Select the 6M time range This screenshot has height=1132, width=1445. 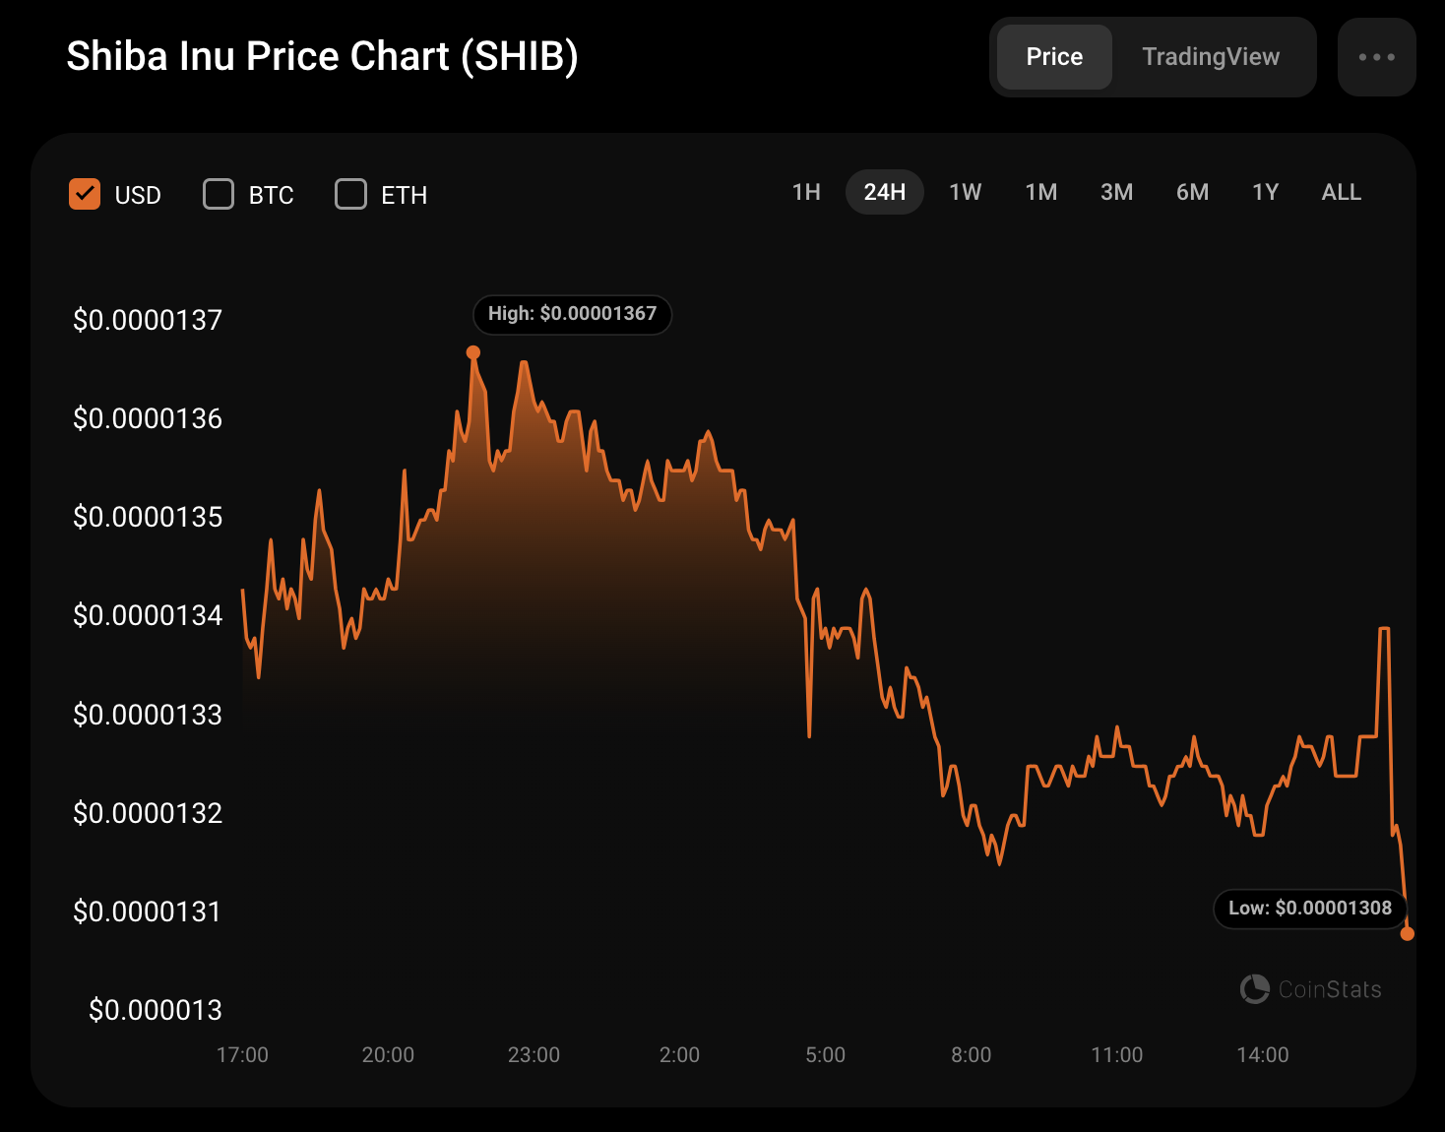[x=1192, y=192]
